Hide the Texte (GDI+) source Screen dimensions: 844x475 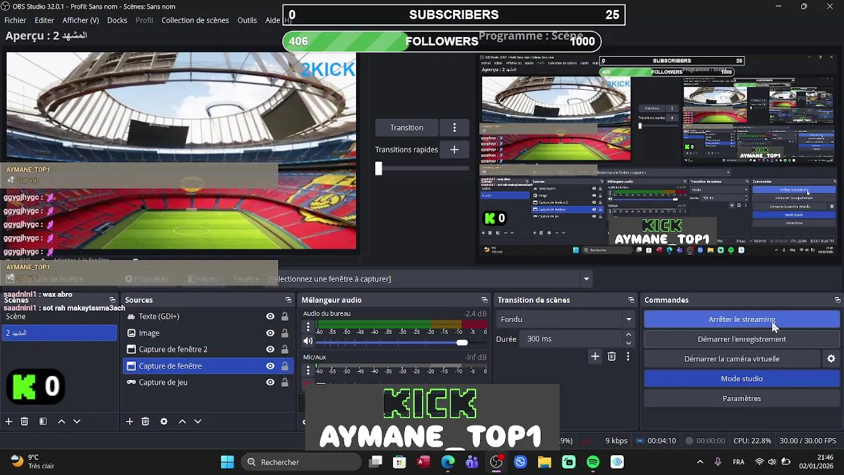point(270,317)
